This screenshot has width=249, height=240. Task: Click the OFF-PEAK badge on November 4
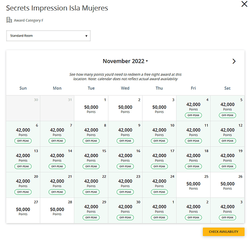(193, 115)
